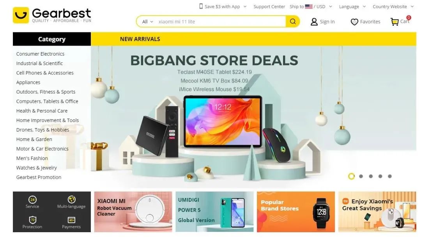The width and height of the screenshot is (421, 240).
Task: Select the third carousel slide dot
Action: tap(371, 176)
